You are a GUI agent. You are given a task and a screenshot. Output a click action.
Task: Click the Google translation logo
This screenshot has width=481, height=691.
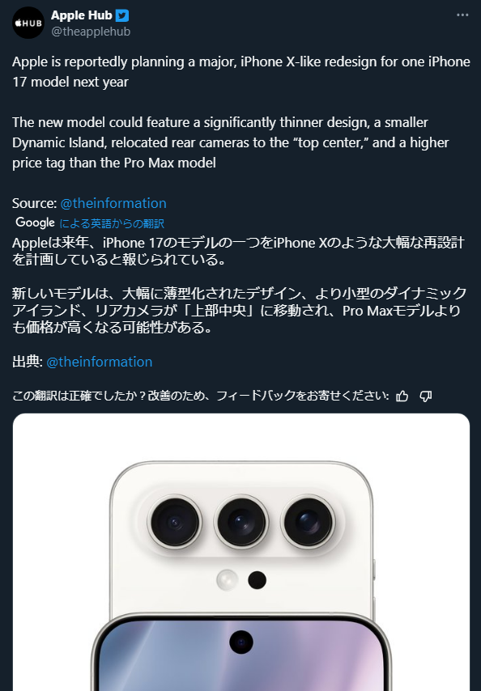tap(36, 223)
